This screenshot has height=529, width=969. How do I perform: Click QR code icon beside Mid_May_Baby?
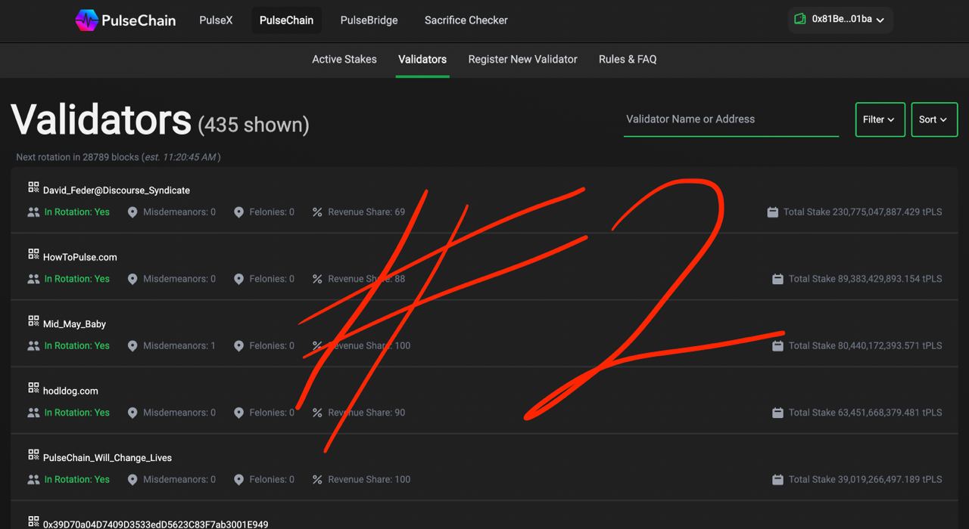(x=33, y=320)
